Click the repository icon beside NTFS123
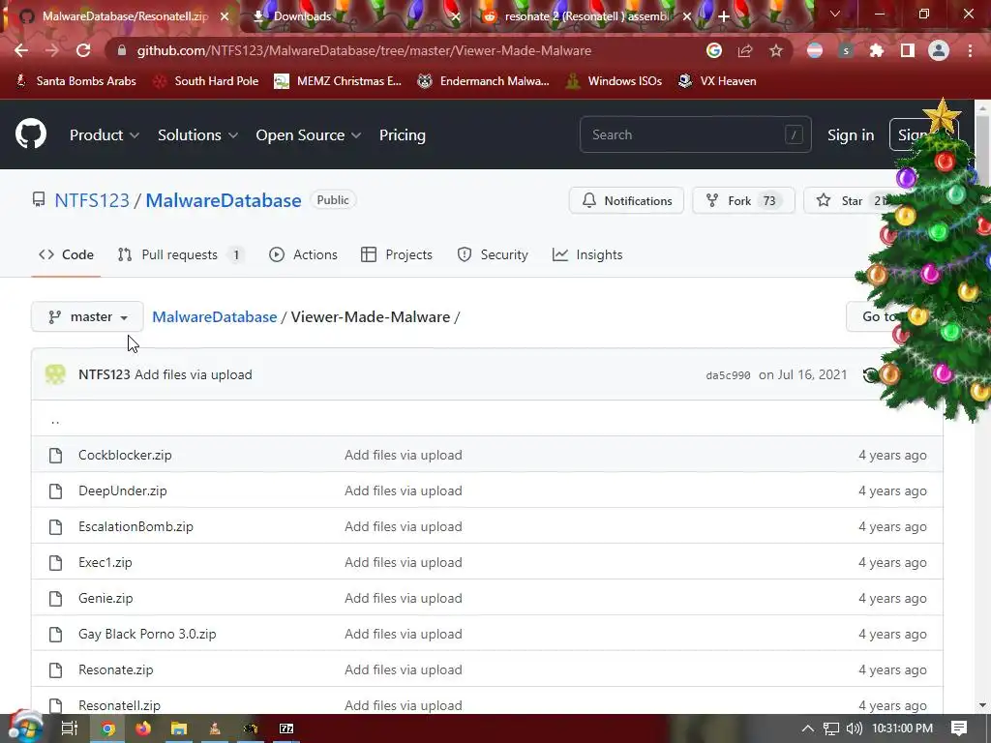Screen dimensions: 991x743 pyautogui.click(x=39, y=200)
